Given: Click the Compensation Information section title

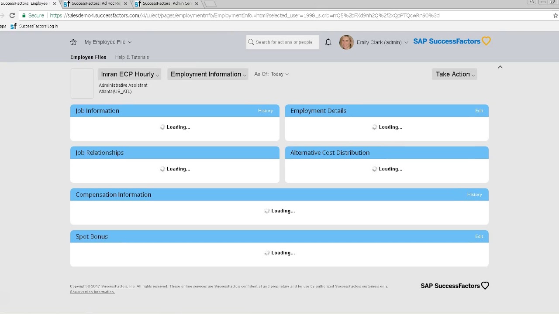Looking at the screenshot, I should click(114, 195).
